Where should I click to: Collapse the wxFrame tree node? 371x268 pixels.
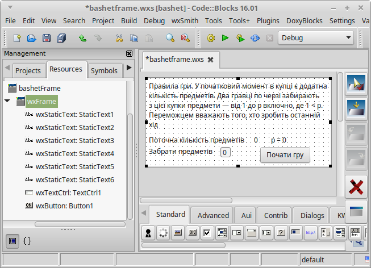click(7, 101)
